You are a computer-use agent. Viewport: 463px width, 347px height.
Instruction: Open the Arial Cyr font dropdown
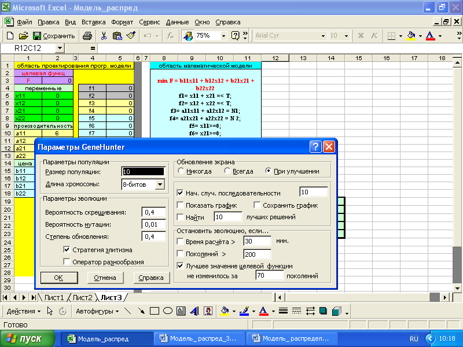(323, 36)
